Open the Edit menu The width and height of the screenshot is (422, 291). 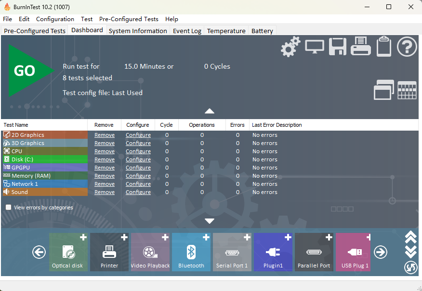(24, 19)
